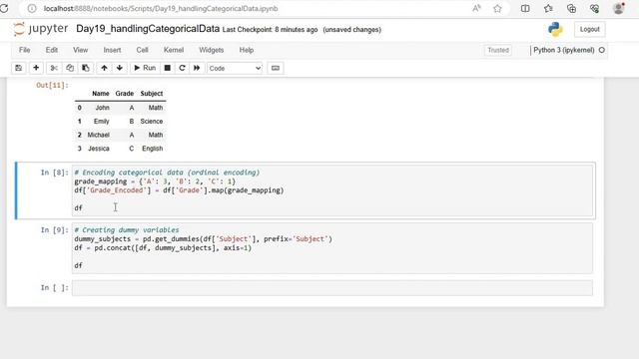
Task: Click the site information icon in address bar
Action: (x=32, y=8)
